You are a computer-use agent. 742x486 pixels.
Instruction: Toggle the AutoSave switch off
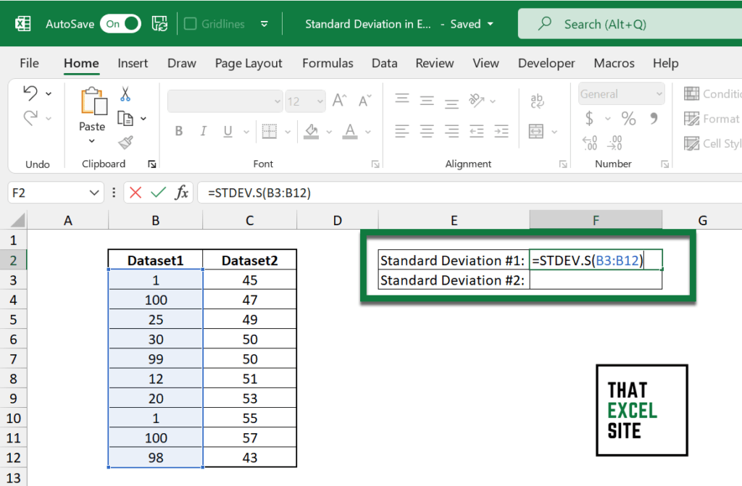coord(122,24)
